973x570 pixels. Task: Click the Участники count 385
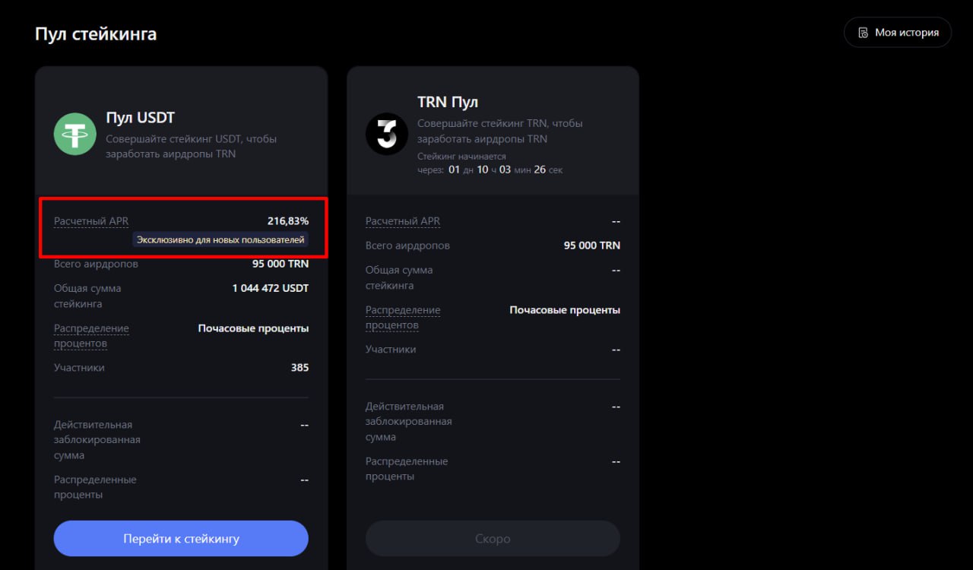tap(300, 367)
